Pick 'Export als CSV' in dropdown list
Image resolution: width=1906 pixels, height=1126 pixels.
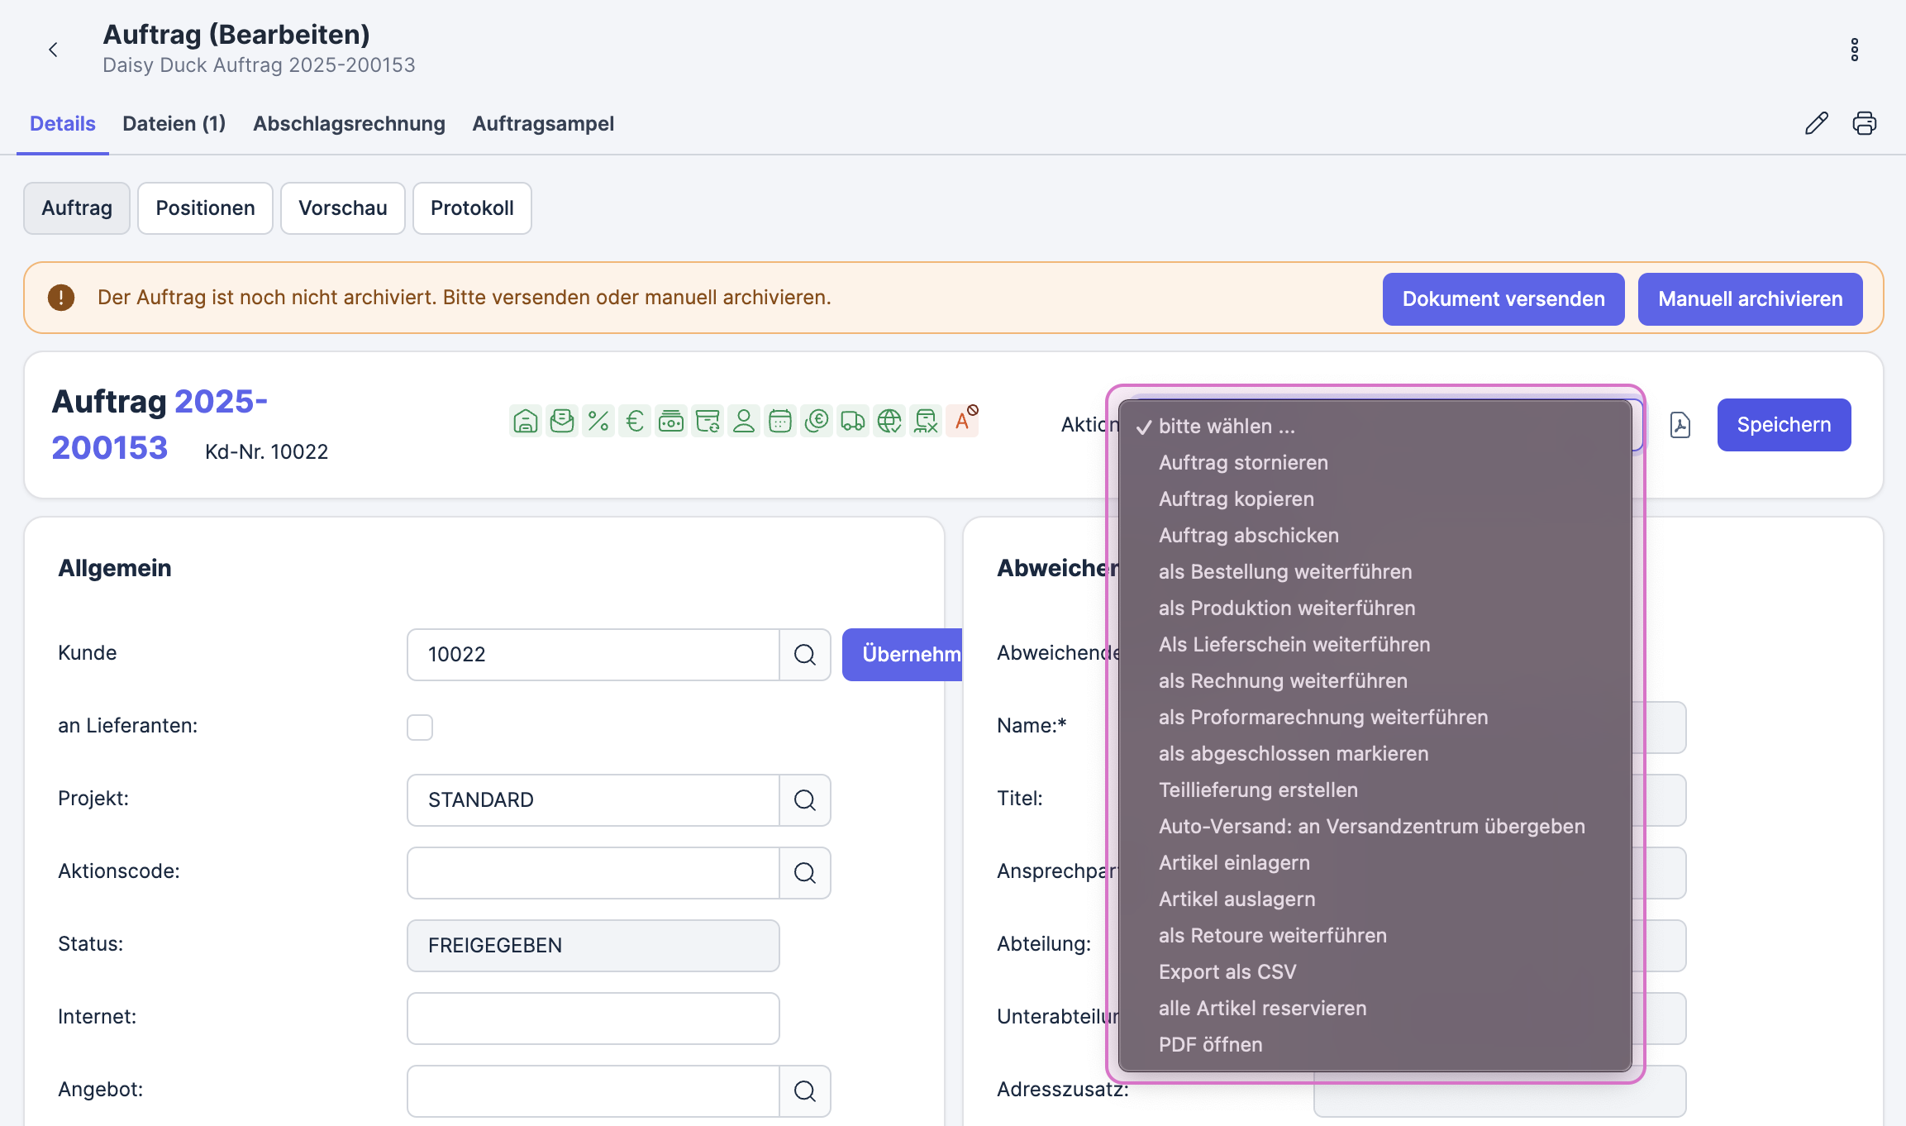1227,972
